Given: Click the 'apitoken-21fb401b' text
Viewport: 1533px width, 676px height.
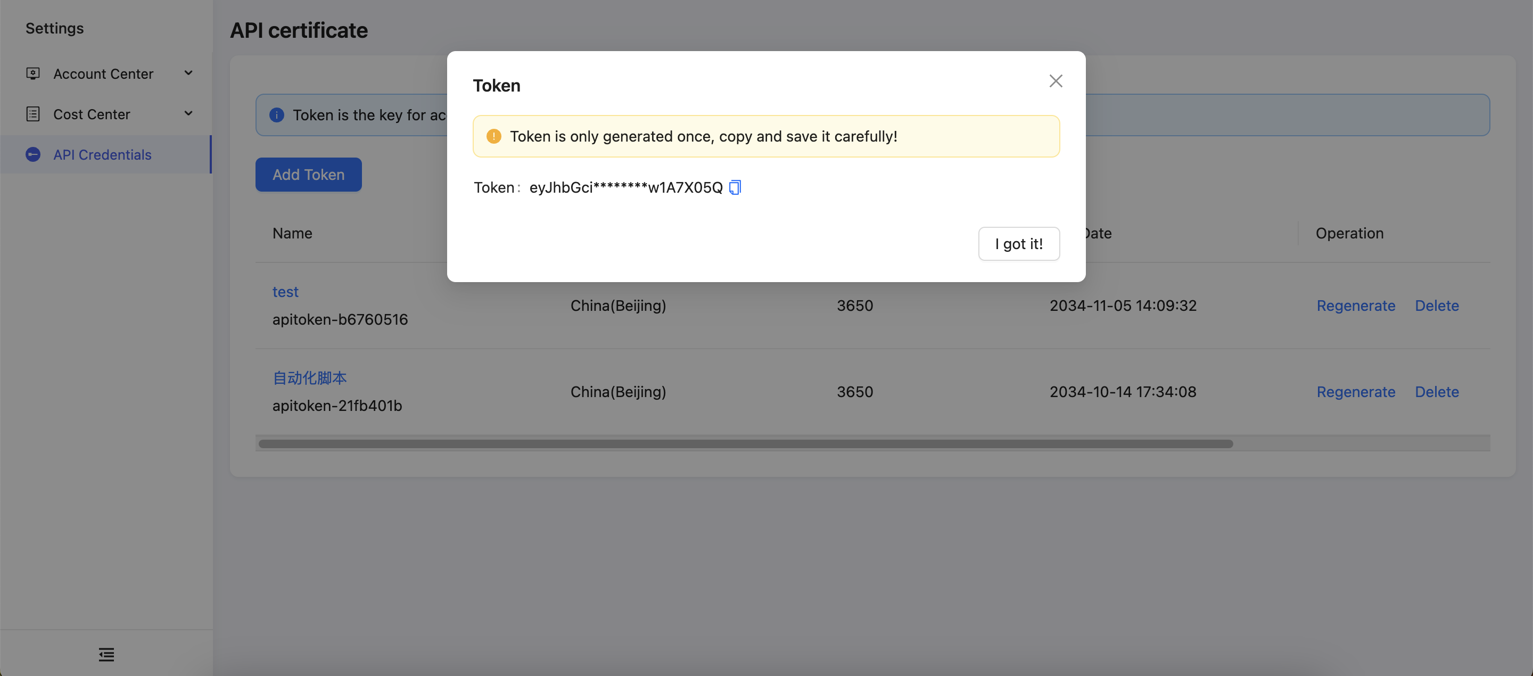Looking at the screenshot, I should coord(337,406).
